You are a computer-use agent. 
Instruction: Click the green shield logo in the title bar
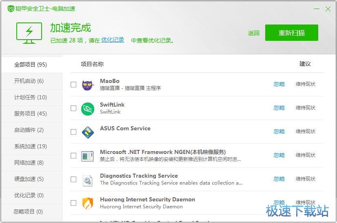11,9
